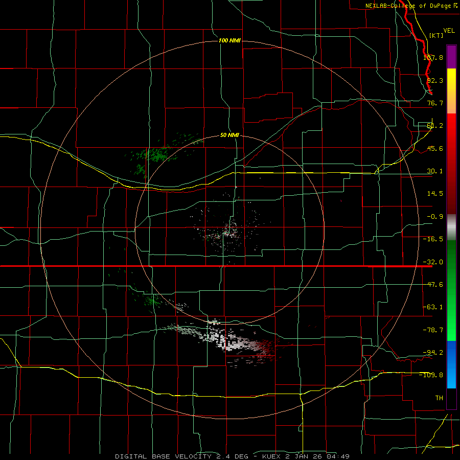Image resolution: width=460 pixels, height=460 pixels.
Task: Click the -32.0 velocity scale value
Action: 433,262
